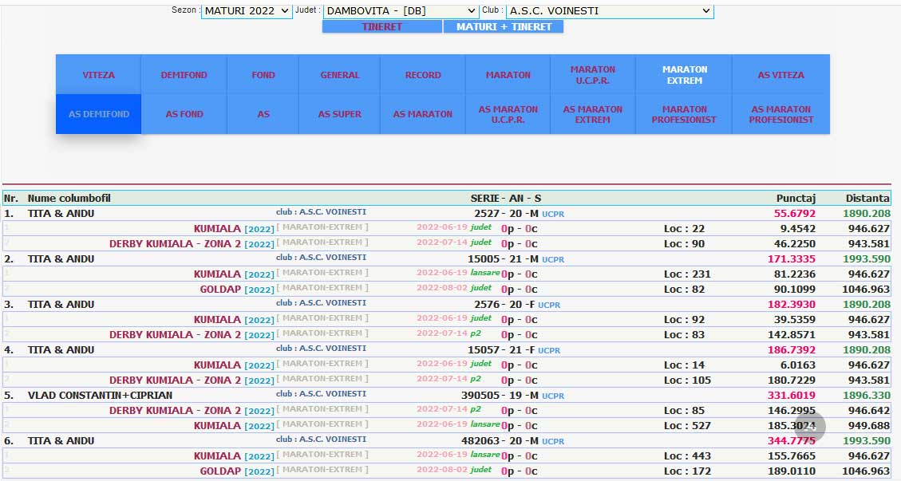This screenshot has width=901, height=481.
Task: Select the TINERET button
Action: [382, 26]
